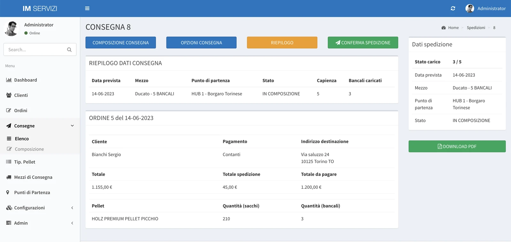Click the search magnifier icon
Screen dimensions: 511x242
tap(69, 50)
